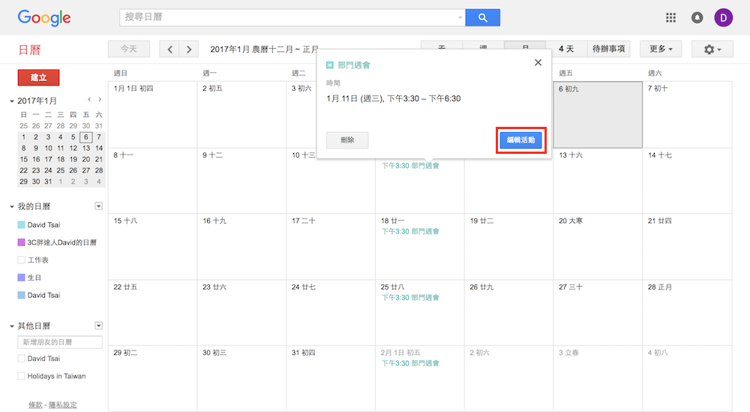This screenshot has width=750, height=412.
Task: Open 我的日曆 options dropdown arrow
Action: (x=98, y=206)
